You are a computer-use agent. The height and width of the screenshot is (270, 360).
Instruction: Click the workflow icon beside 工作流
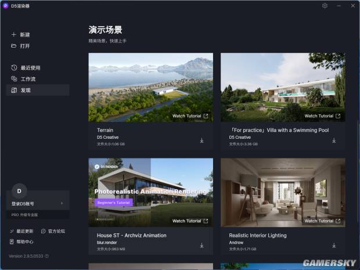(x=14, y=79)
